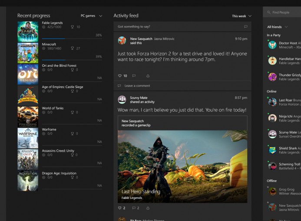Click the Recent progress heading
The width and height of the screenshot is (301, 221).
click(x=34, y=16)
